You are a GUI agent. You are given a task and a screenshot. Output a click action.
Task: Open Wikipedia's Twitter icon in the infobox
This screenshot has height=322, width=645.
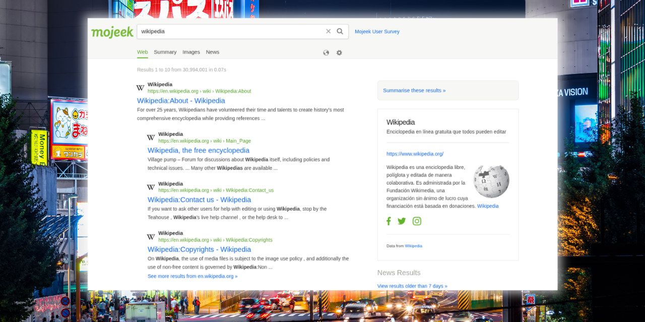[x=402, y=221]
